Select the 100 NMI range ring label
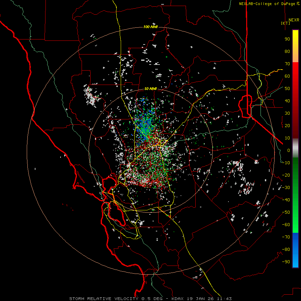Viewport: 301px width, 301px height. pos(151,27)
